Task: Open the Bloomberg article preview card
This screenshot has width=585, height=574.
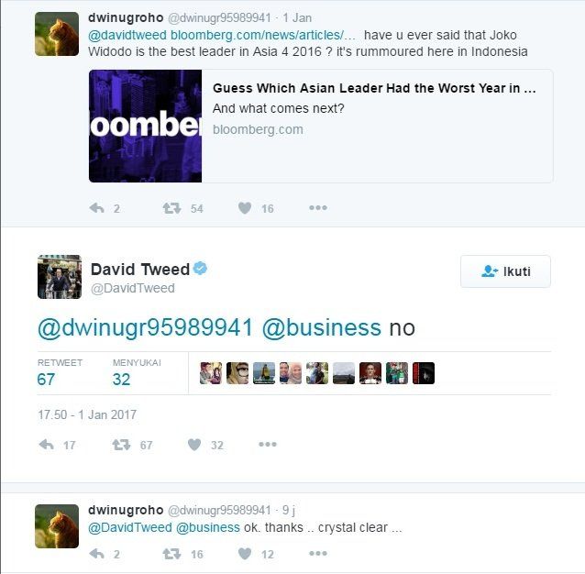Action: tap(321, 126)
